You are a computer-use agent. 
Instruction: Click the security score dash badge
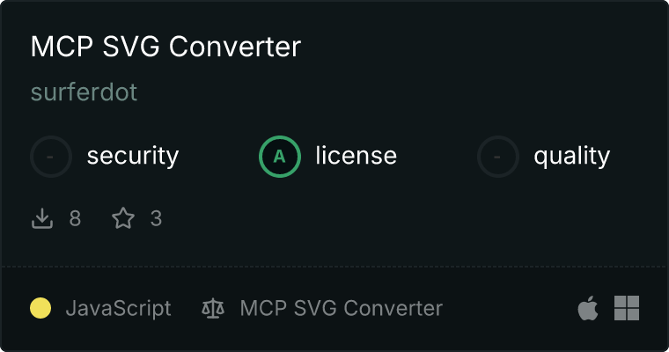[x=51, y=157]
